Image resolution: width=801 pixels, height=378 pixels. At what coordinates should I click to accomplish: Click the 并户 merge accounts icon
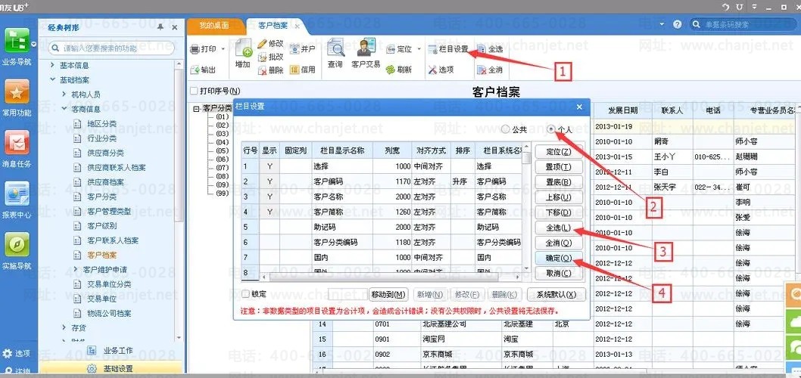coord(295,49)
